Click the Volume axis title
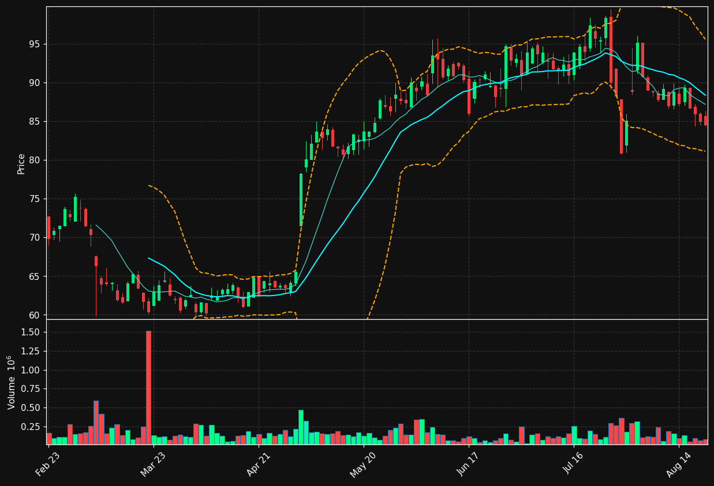This screenshot has height=486, width=714. click(x=12, y=382)
